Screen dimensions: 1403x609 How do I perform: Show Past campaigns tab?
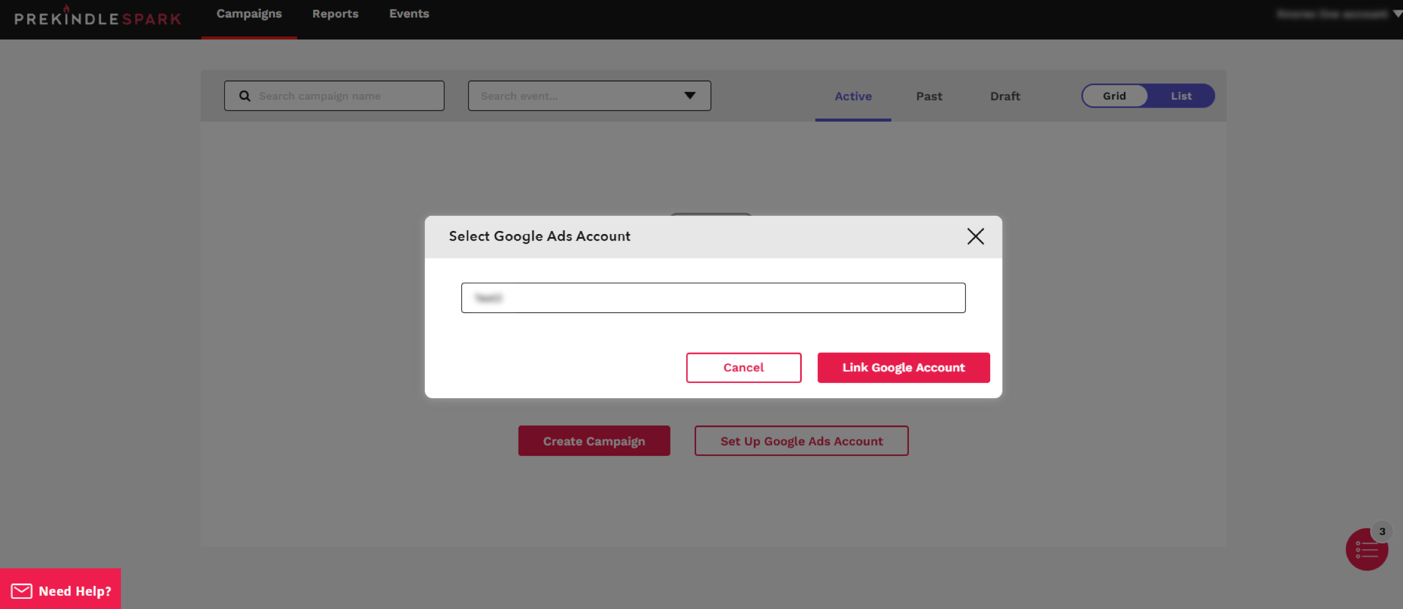(x=929, y=96)
